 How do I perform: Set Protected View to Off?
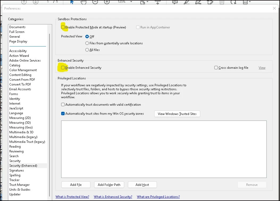[x=87, y=37]
